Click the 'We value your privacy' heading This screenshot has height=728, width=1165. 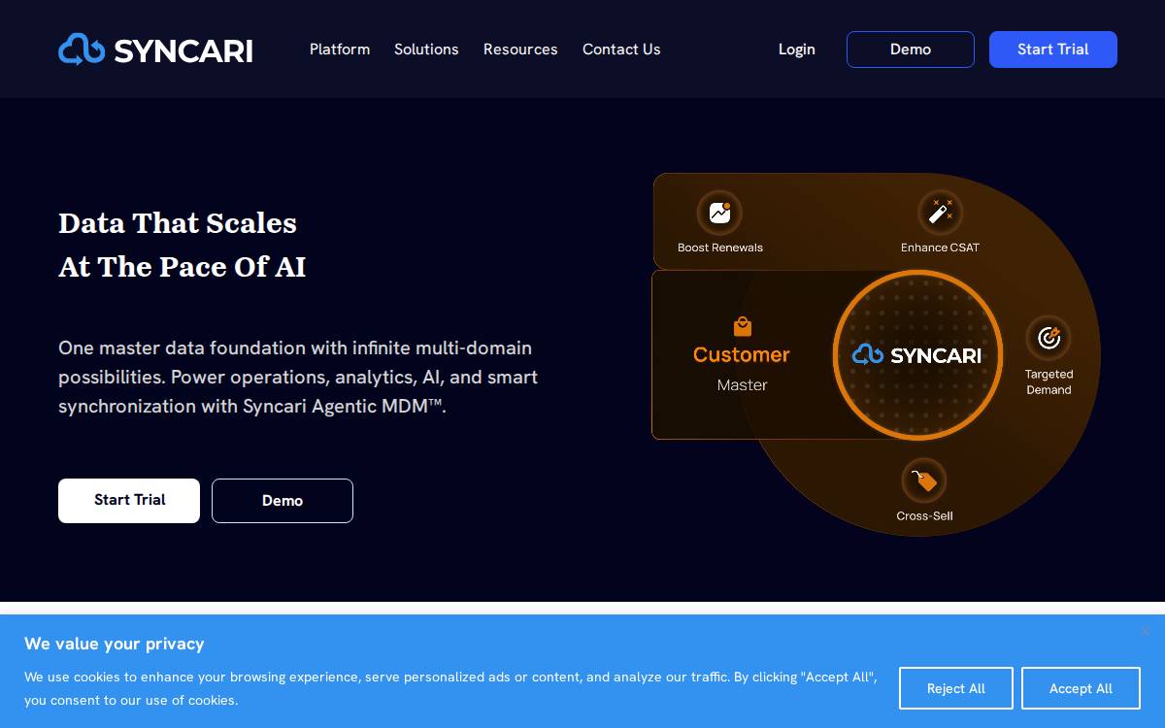tap(115, 644)
